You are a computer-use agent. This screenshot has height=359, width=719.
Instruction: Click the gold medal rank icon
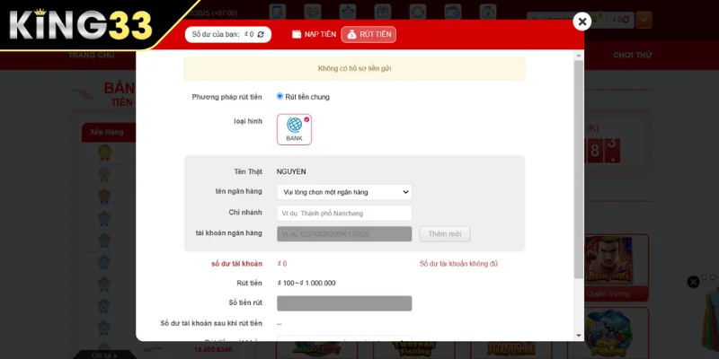pos(104,153)
